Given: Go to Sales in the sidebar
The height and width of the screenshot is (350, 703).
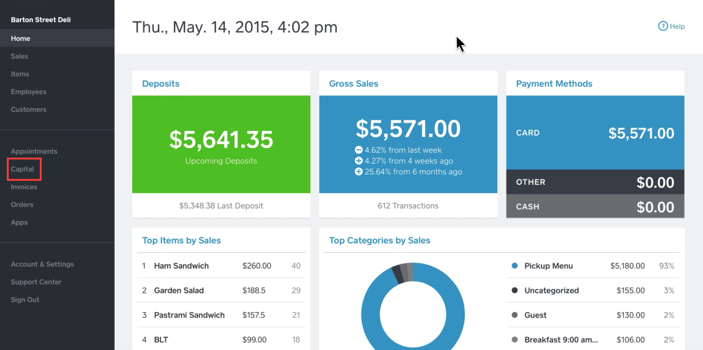Looking at the screenshot, I should tap(20, 56).
